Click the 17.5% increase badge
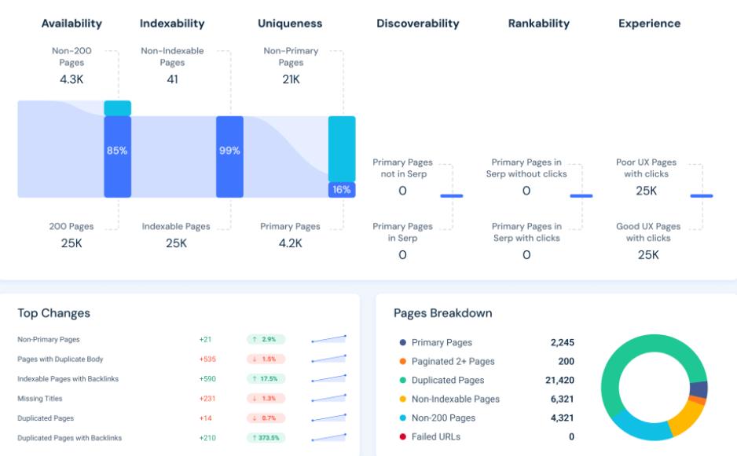 (x=266, y=379)
